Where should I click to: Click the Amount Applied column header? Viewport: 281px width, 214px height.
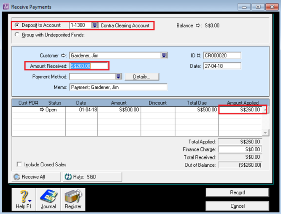(243, 103)
